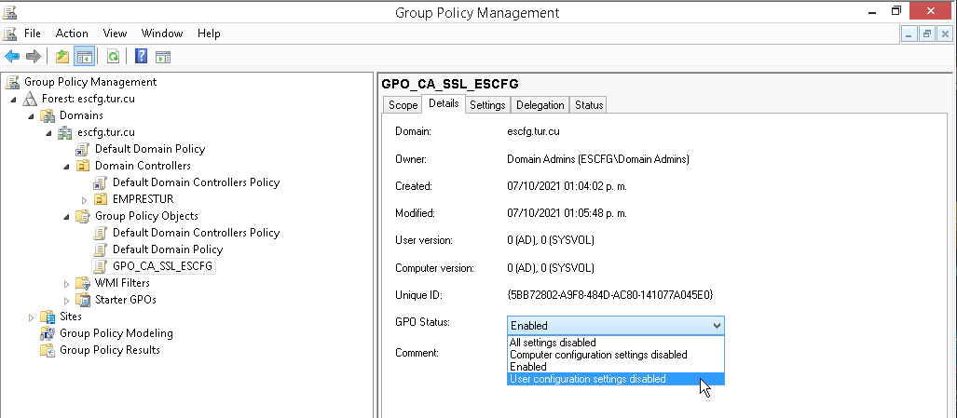Switch to the Settings tab
The width and height of the screenshot is (957, 418).
pyautogui.click(x=487, y=105)
